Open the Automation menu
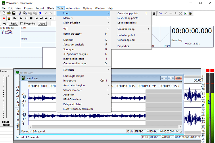This screenshot has height=143, width=215. coord(73,8)
